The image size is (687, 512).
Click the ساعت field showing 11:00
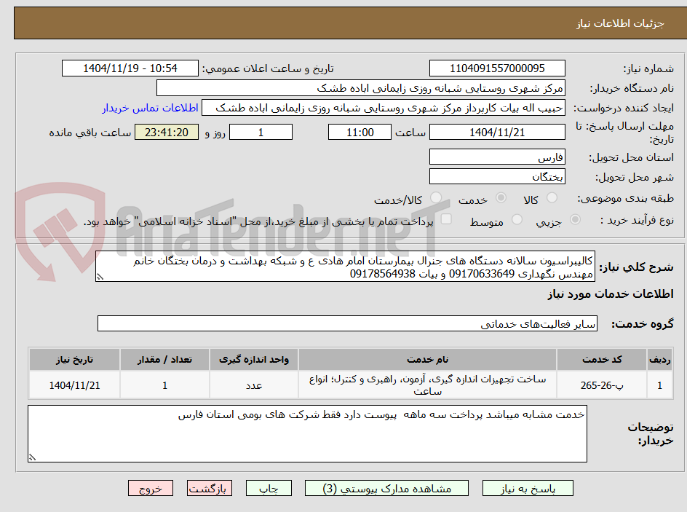(x=360, y=132)
